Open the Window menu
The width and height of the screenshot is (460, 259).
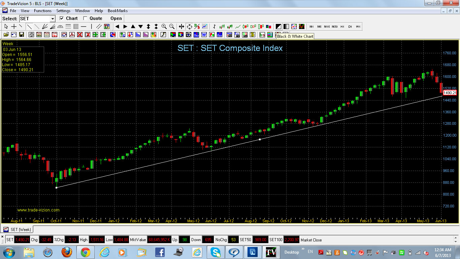[83, 11]
